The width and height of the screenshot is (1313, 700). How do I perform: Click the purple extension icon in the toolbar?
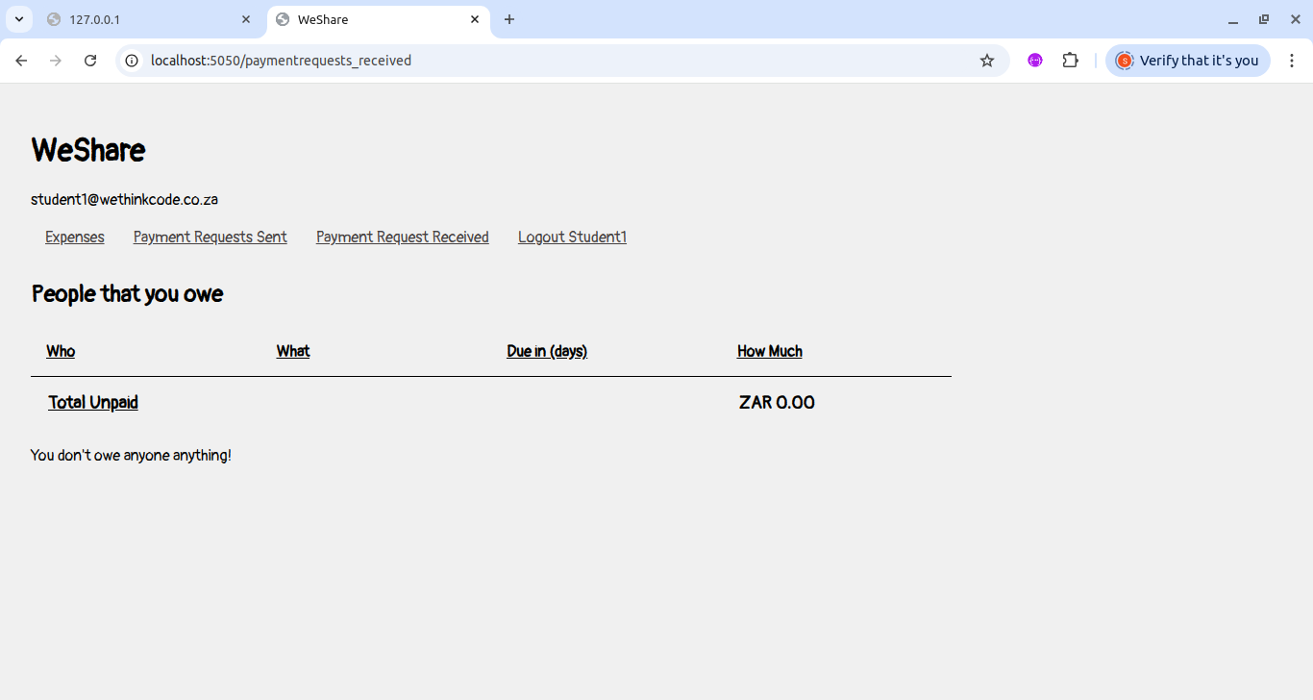pos(1035,60)
